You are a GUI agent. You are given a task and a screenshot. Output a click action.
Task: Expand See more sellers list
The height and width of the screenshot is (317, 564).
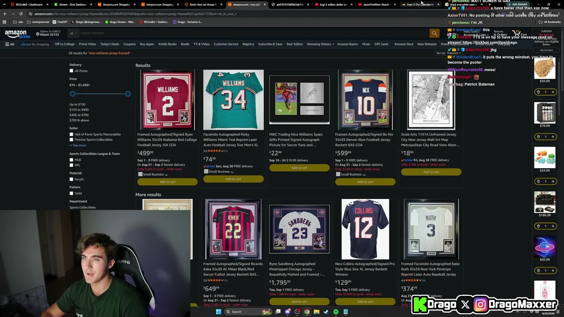(78, 145)
